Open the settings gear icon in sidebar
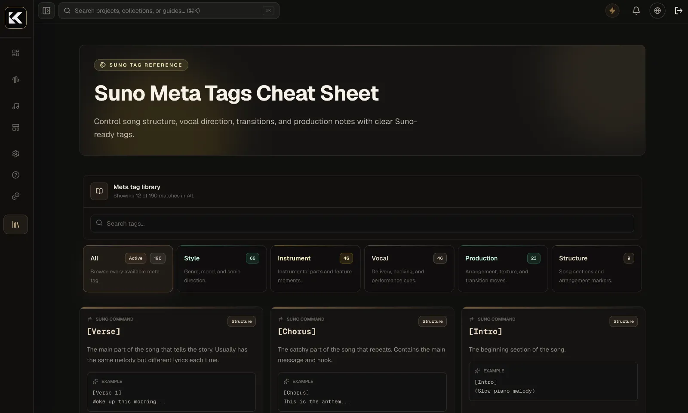The height and width of the screenshot is (413, 688). (16, 153)
